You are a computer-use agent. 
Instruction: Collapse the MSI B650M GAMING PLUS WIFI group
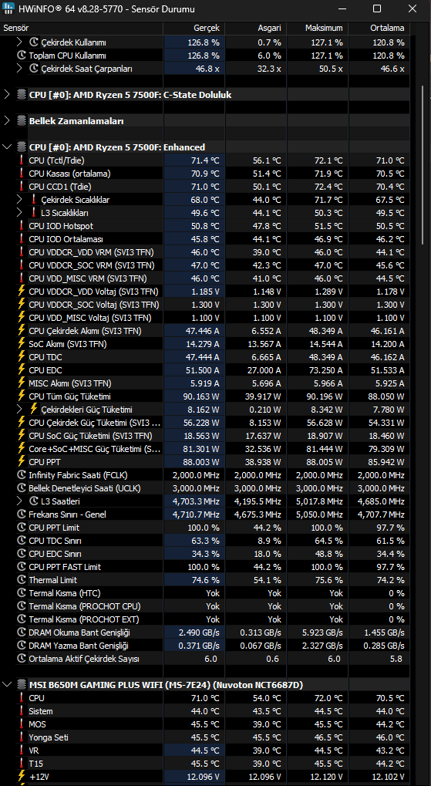point(7,684)
